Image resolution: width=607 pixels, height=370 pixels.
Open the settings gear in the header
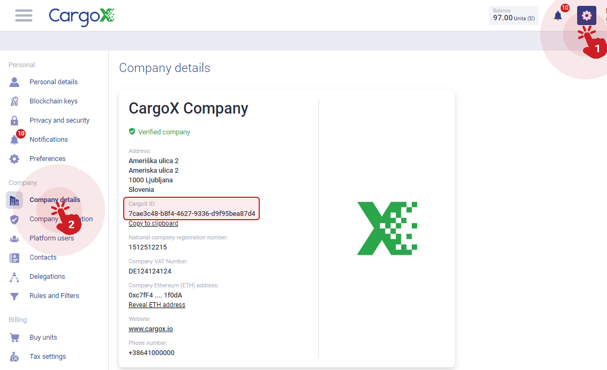pos(587,15)
